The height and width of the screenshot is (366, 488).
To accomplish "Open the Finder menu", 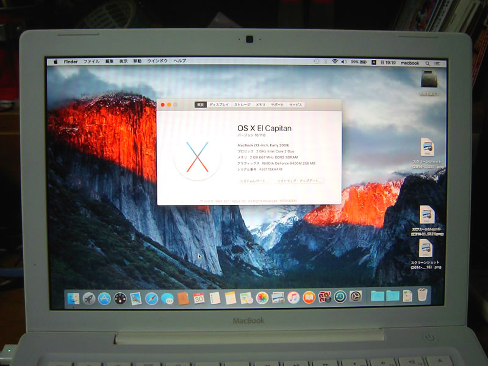I will [71, 62].
